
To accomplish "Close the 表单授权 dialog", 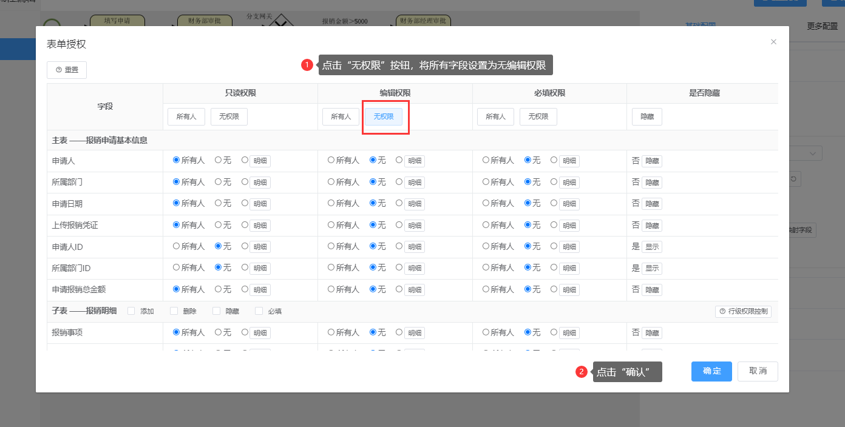I will [773, 42].
